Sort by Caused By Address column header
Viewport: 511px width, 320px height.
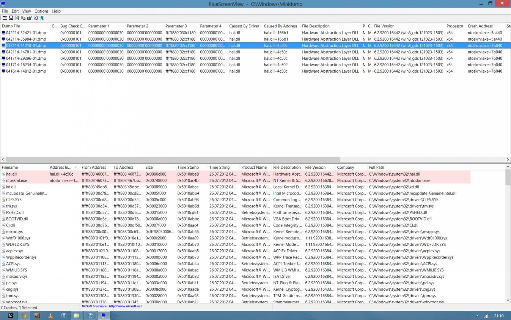tap(281, 26)
